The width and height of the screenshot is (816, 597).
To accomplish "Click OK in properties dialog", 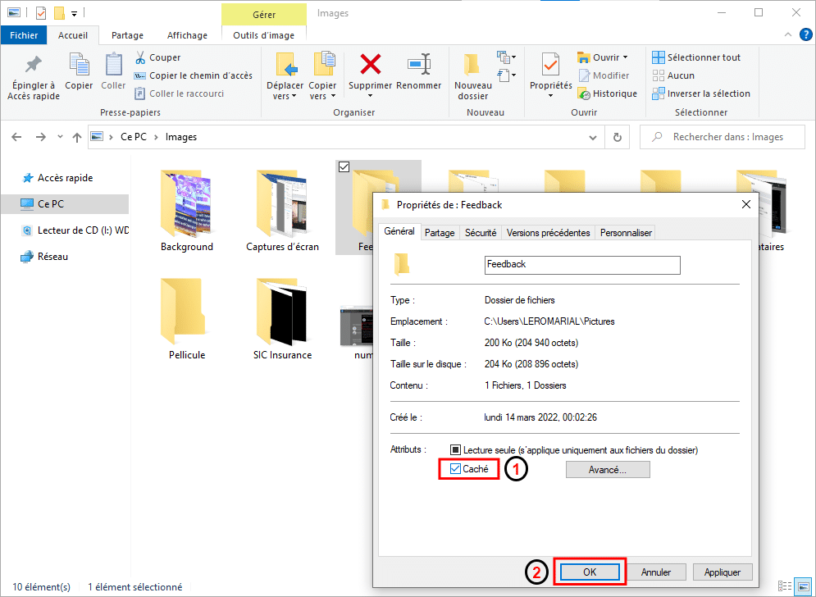I will tap(590, 572).
